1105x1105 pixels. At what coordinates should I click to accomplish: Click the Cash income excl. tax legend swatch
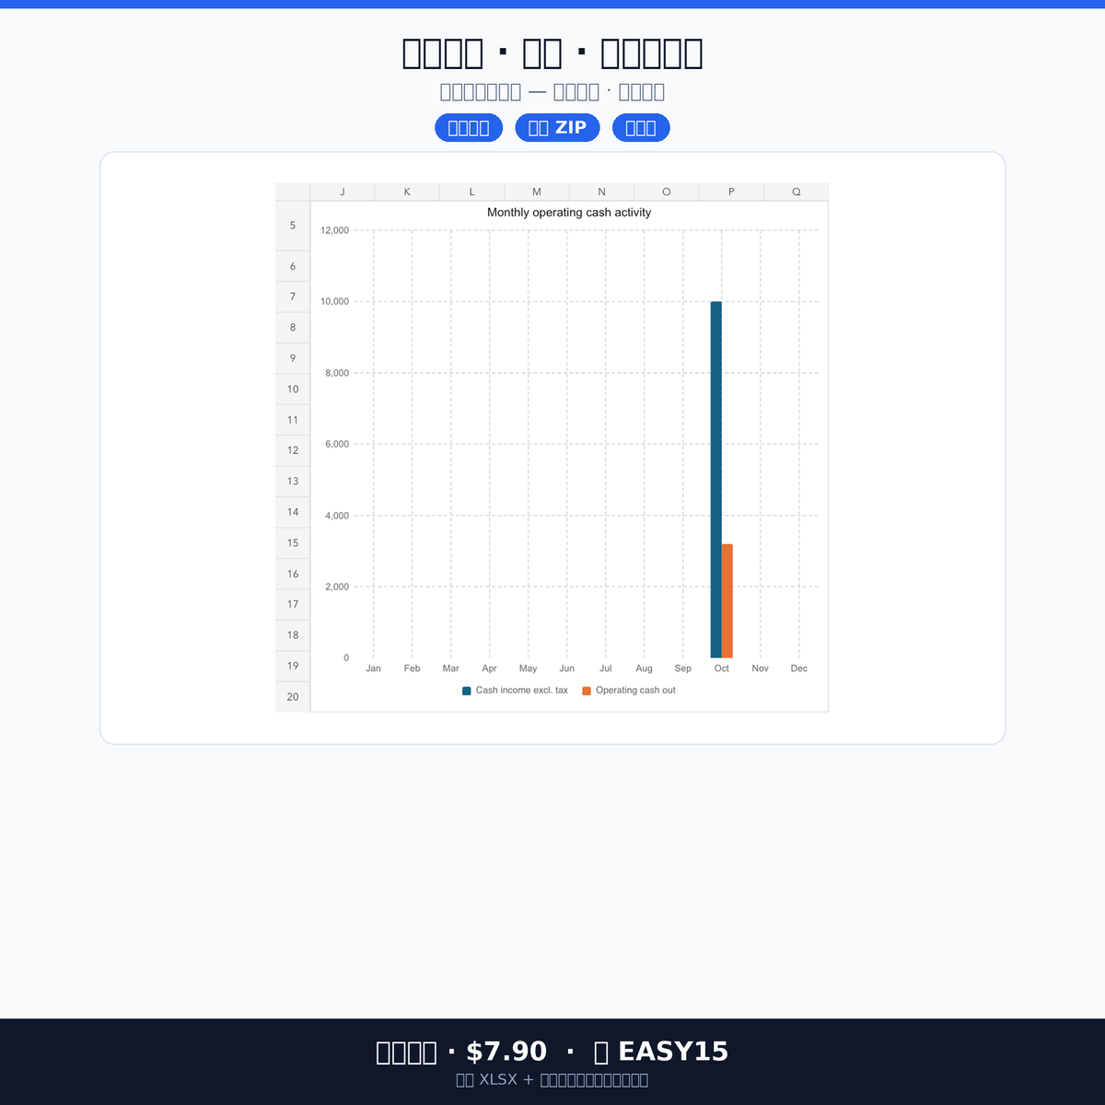click(467, 691)
